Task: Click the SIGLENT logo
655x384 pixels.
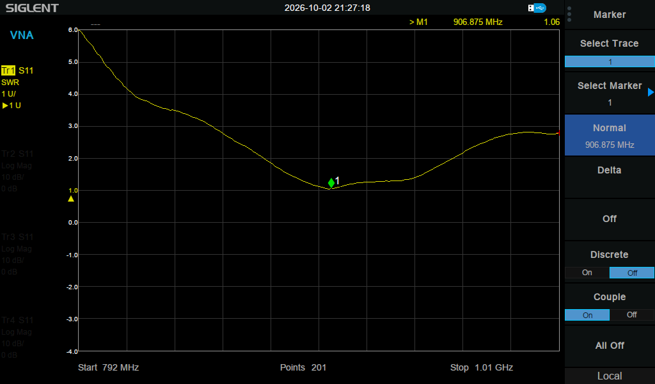Action: (32, 8)
